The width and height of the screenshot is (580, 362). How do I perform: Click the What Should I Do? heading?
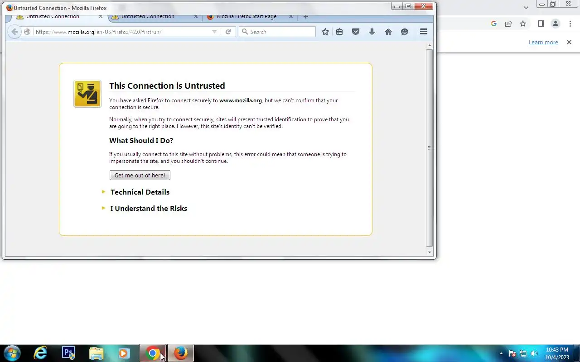point(141,140)
